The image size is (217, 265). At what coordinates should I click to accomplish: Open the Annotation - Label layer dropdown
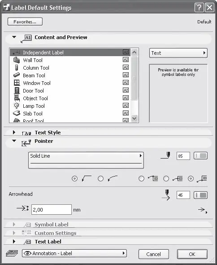pos(74,253)
